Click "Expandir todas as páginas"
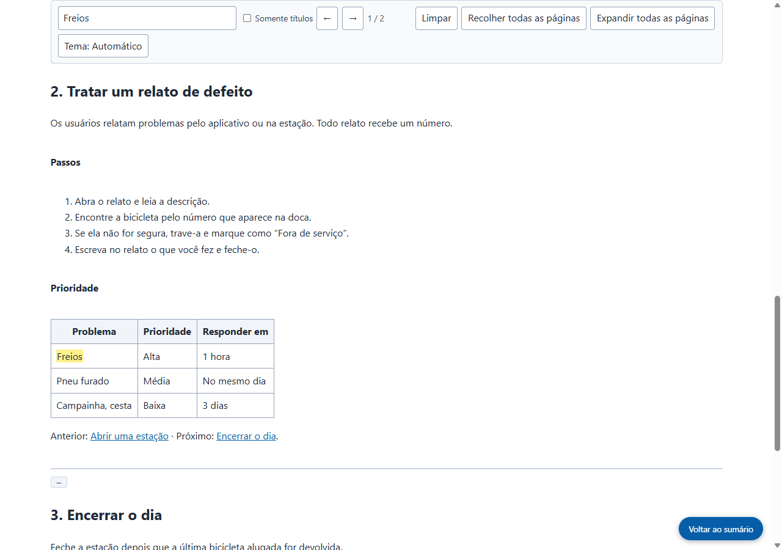782x550 pixels. pyautogui.click(x=652, y=18)
